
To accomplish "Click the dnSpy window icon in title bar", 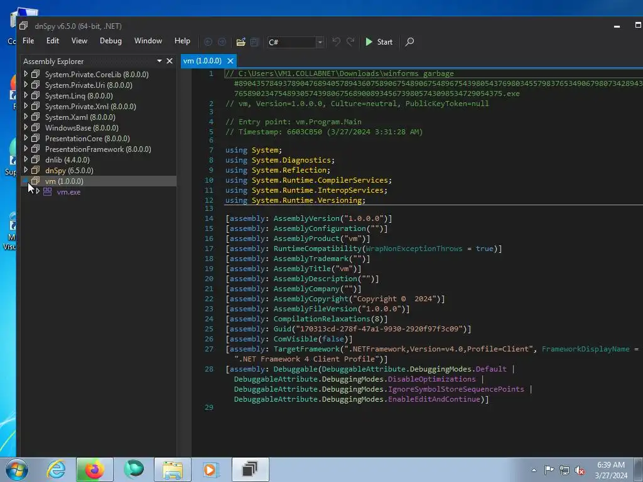I will pos(24,26).
